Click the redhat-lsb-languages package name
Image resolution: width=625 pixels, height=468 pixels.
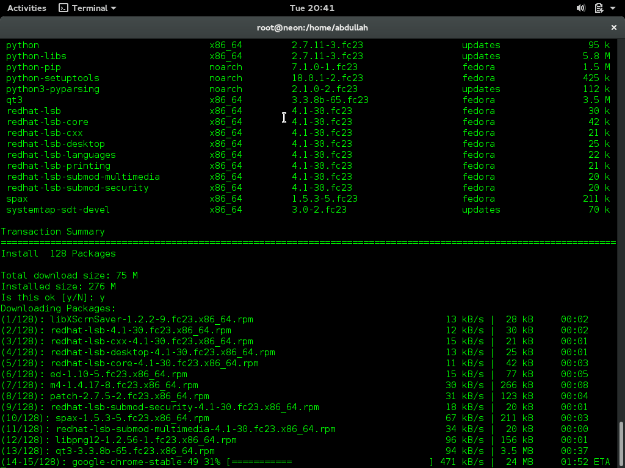coord(61,155)
